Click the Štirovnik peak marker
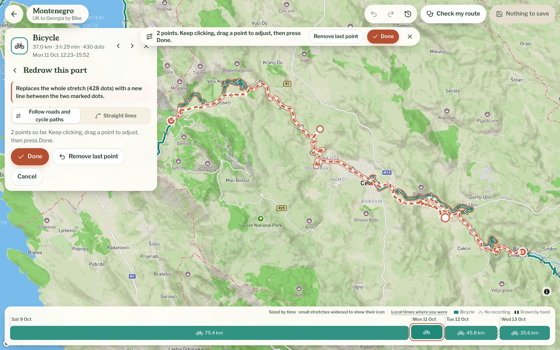Image resolution: width=560 pixels, height=350 pixels. pyautogui.click(x=207, y=163)
